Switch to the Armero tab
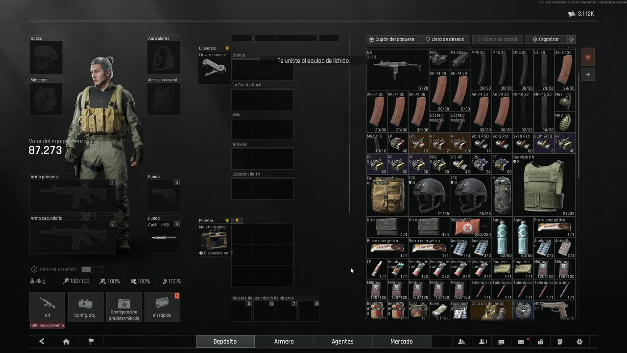Screen dimensions: 627x353 pos(284,342)
